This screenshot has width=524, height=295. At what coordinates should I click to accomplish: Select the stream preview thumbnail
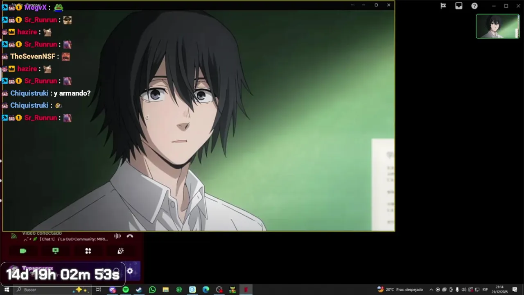497,26
